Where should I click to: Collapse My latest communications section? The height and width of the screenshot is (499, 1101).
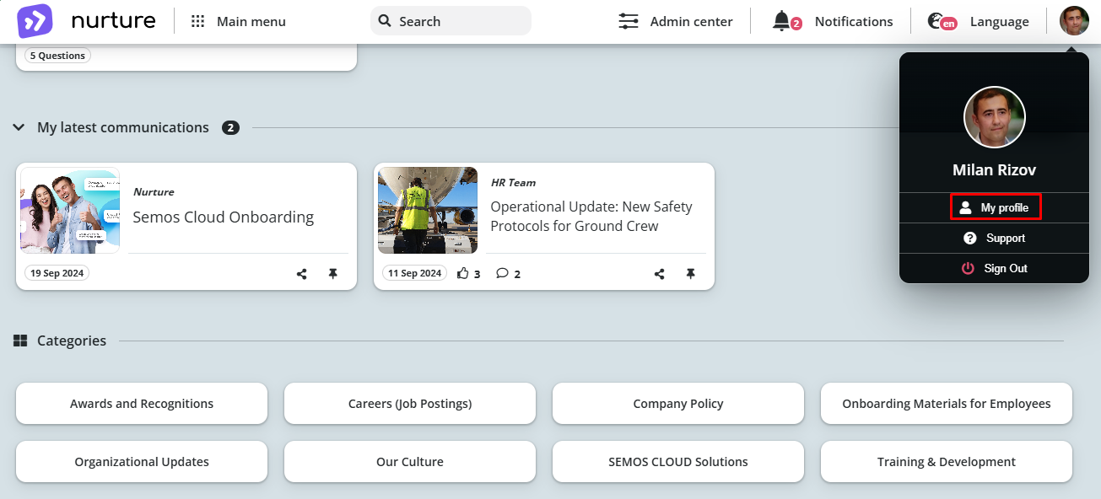coord(19,128)
